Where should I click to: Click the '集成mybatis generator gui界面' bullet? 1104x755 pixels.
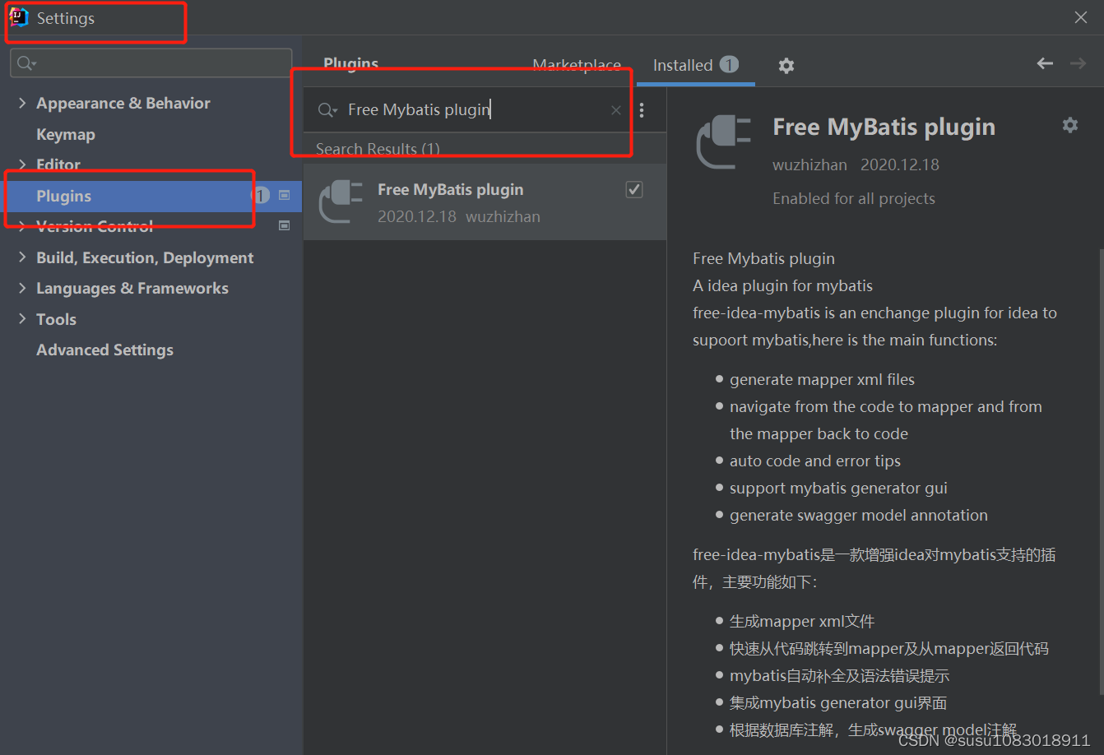point(838,702)
